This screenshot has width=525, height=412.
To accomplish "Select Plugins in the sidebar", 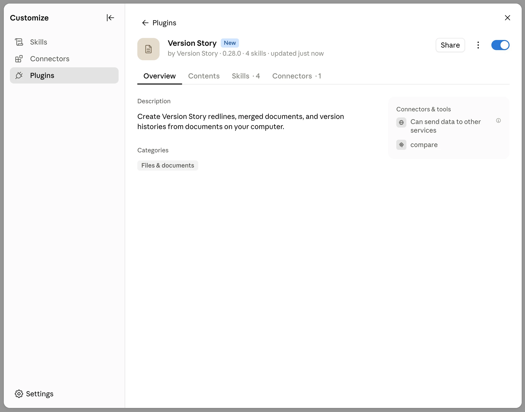I will 64,75.
